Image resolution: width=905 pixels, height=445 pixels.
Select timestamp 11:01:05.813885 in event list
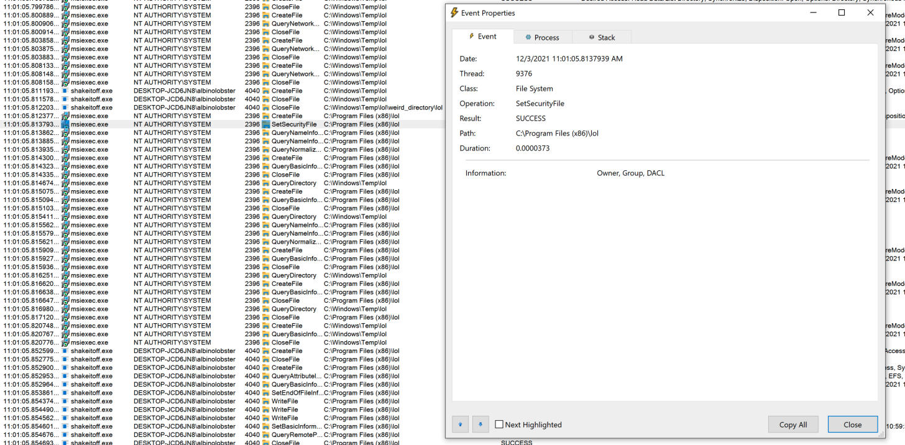pos(30,141)
